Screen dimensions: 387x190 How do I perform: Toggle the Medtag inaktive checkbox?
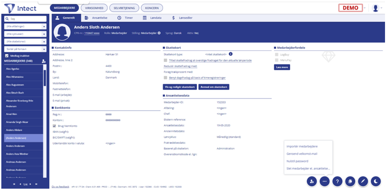coord(7,56)
